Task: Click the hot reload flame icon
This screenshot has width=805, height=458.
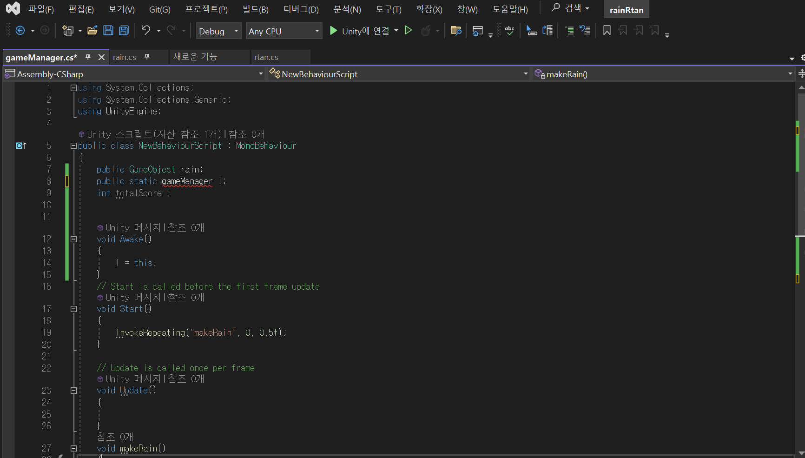Action: point(425,31)
